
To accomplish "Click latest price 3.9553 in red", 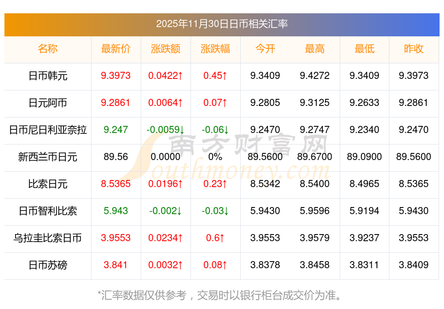I will click(116, 238).
